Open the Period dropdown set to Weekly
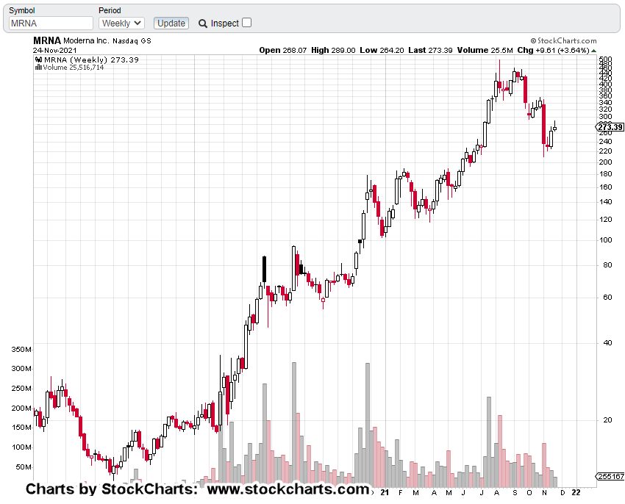 pyautogui.click(x=121, y=24)
